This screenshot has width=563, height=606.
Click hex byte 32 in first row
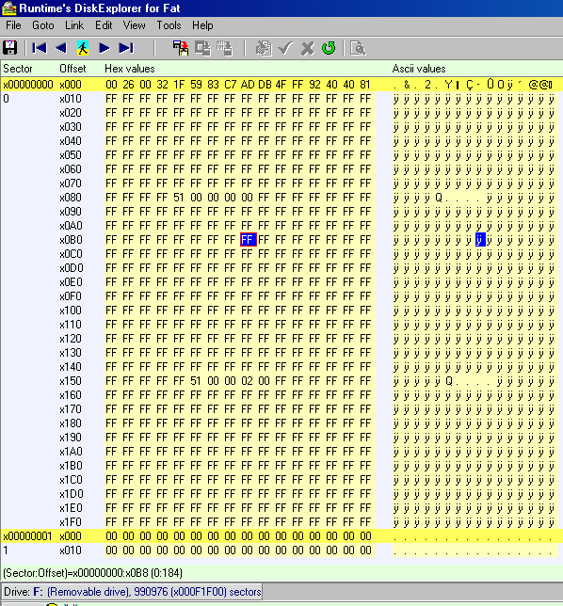click(162, 85)
